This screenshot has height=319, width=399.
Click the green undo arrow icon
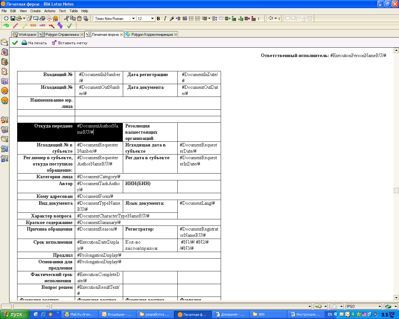(6, 26)
